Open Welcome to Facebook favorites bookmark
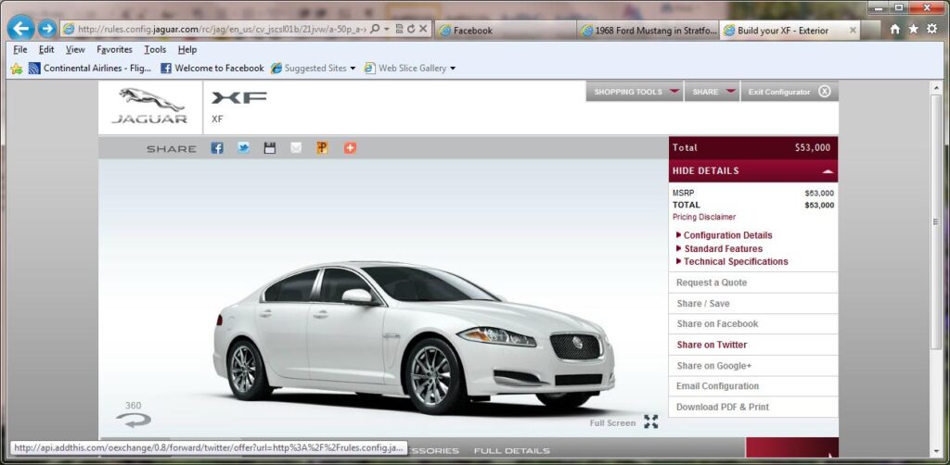Image resolution: width=950 pixels, height=465 pixels. tap(212, 69)
